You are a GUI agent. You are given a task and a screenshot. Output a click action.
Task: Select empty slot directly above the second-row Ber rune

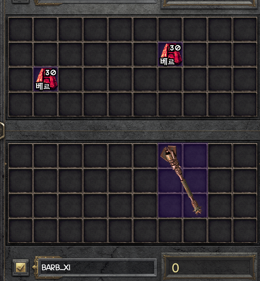tap(170, 29)
